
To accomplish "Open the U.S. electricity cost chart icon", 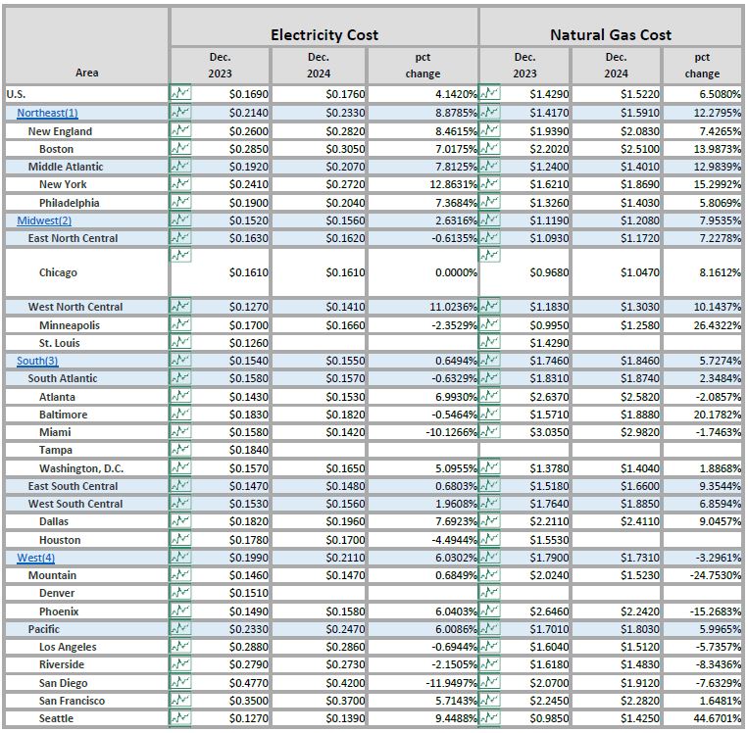I will pos(181,94).
